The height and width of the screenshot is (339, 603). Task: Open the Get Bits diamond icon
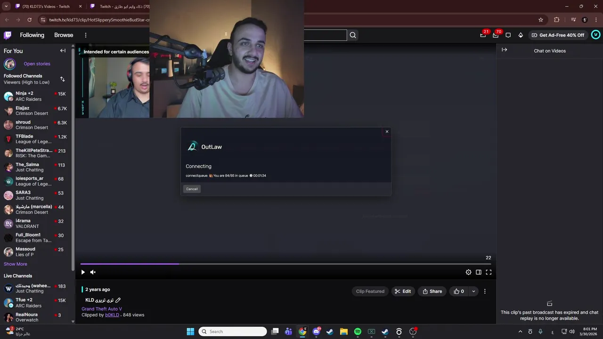click(x=521, y=35)
